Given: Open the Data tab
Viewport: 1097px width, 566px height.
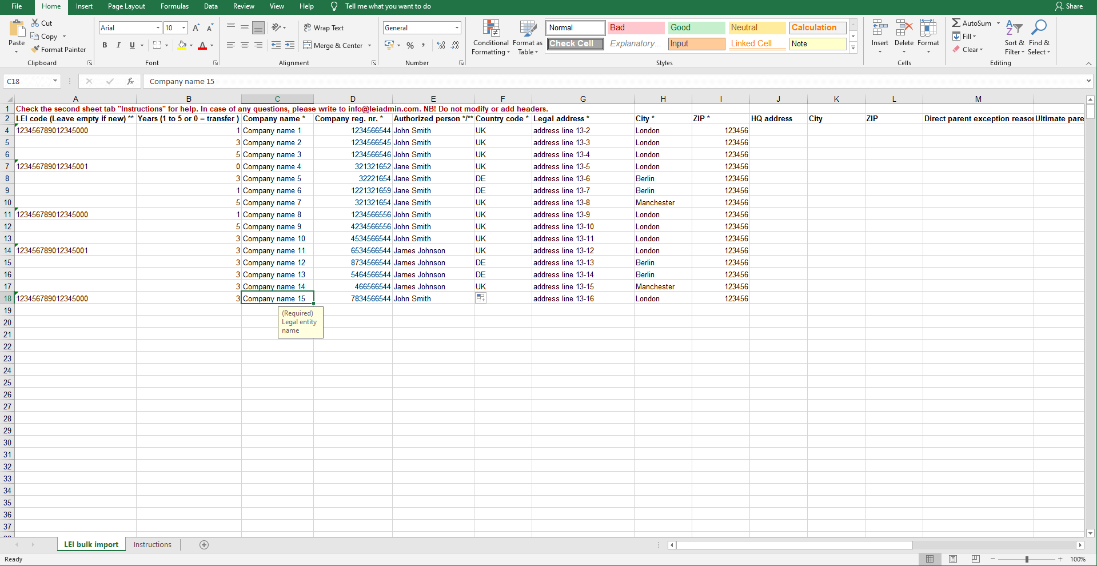Looking at the screenshot, I should click(210, 6).
